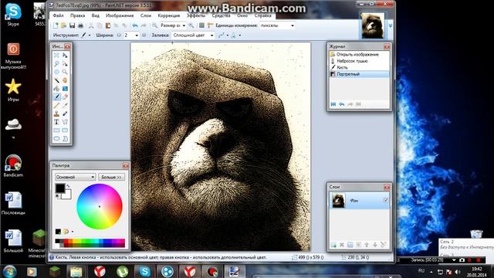Select the Zoom magnifier tool in Tools panel
The width and height of the screenshot is (494, 278).
click(65, 72)
